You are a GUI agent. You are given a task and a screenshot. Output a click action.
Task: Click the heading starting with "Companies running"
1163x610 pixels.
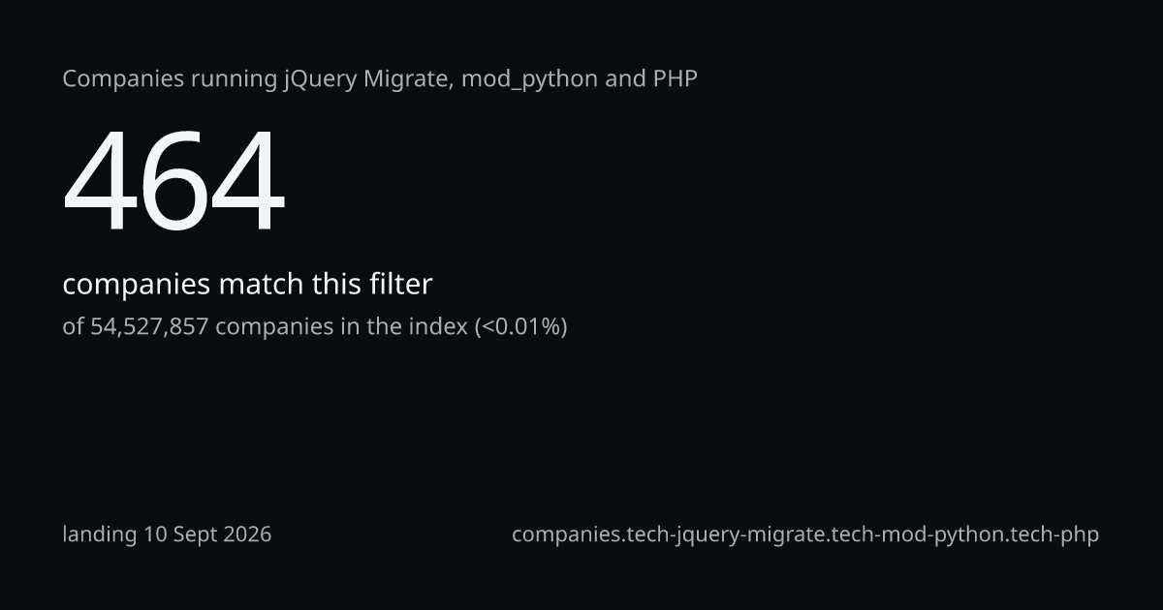(x=380, y=79)
